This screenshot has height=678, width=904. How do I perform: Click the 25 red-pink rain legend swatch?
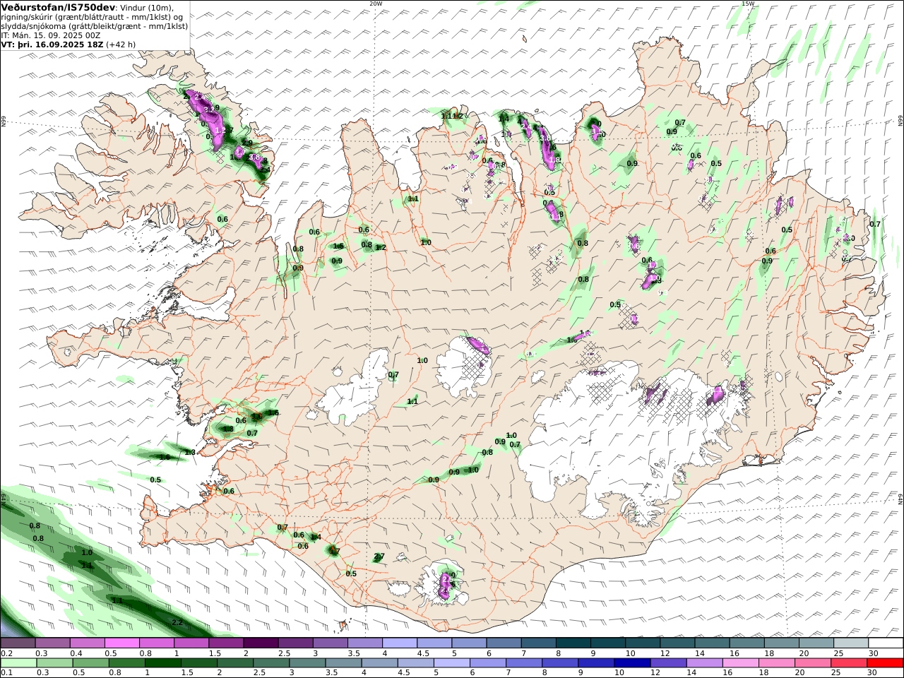(x=847, y=663)
